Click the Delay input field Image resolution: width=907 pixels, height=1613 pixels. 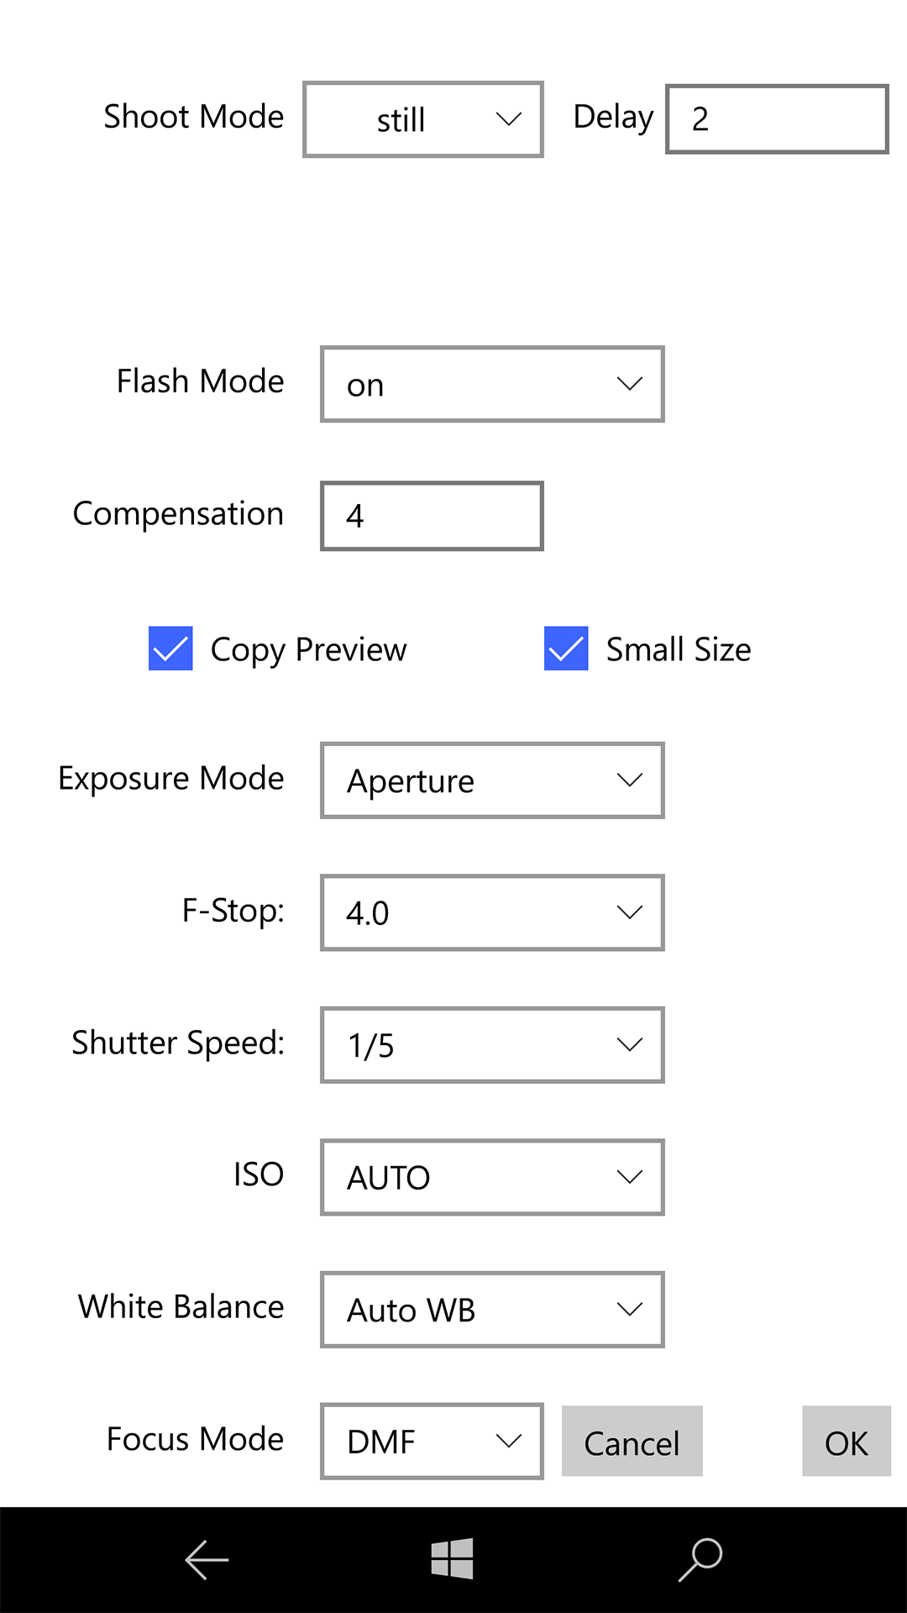tap(776, 119)
